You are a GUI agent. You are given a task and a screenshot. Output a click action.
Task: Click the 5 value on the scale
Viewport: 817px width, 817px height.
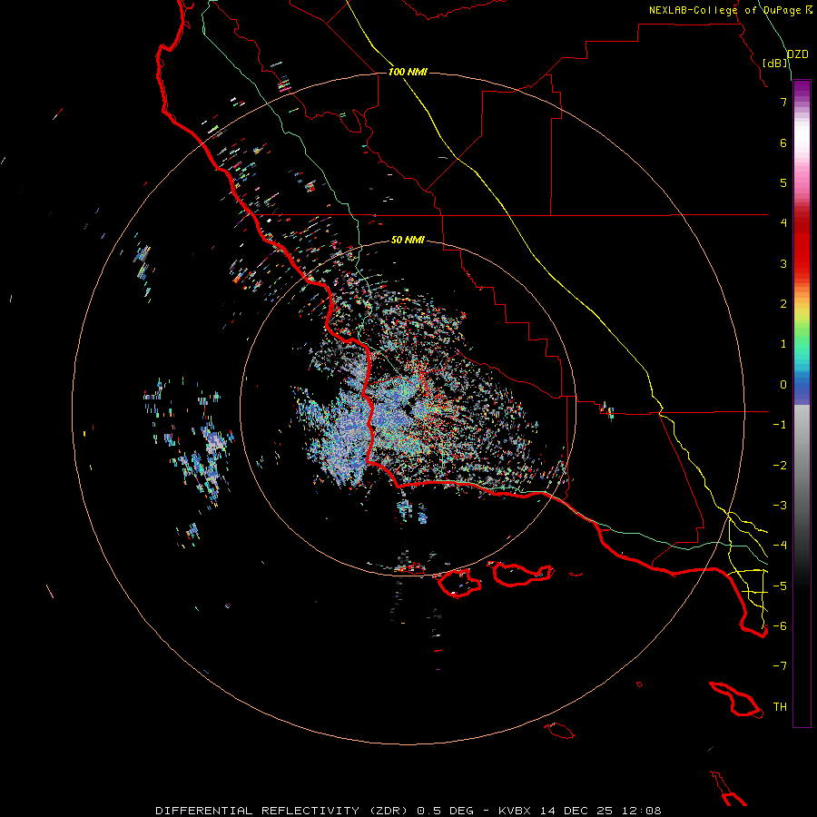(783, 182)
